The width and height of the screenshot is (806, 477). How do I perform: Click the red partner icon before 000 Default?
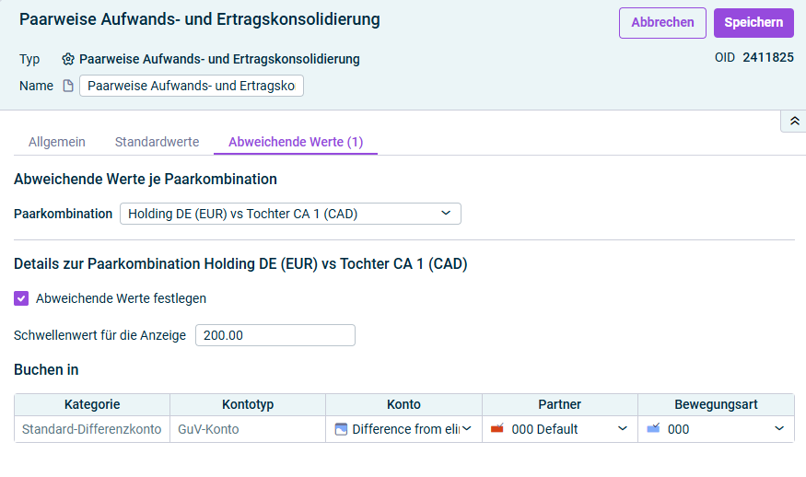(x=497, y=429)
